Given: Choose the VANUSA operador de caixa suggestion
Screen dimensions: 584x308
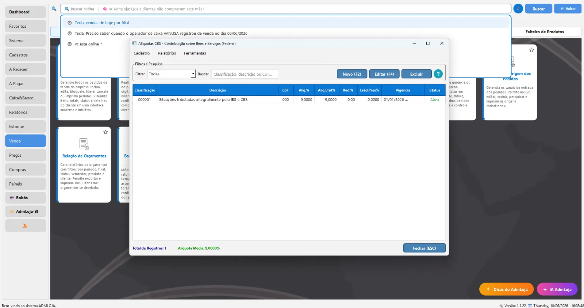Looking at the screenshot, I should click(x=285, y=33).
